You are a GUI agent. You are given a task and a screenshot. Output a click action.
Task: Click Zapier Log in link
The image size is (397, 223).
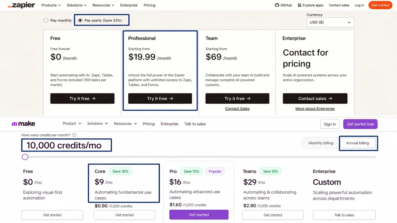click(359, 5)
